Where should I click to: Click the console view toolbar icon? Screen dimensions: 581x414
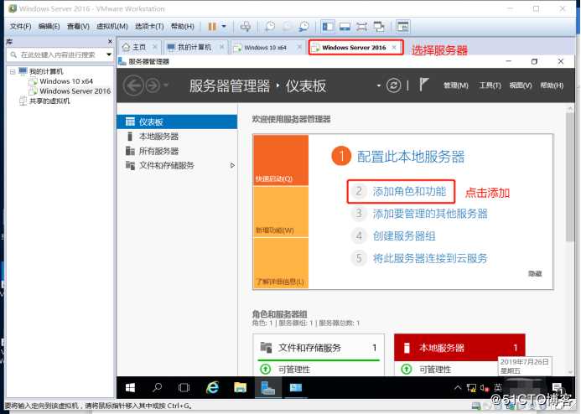[402, 26]
